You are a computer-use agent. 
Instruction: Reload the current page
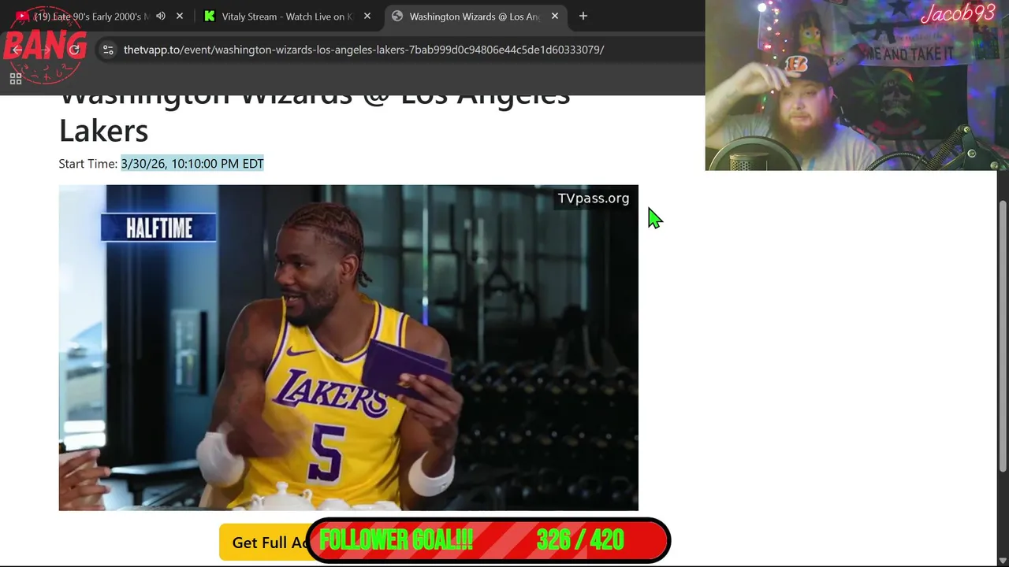pyautogui.click(x=75, y=50)
